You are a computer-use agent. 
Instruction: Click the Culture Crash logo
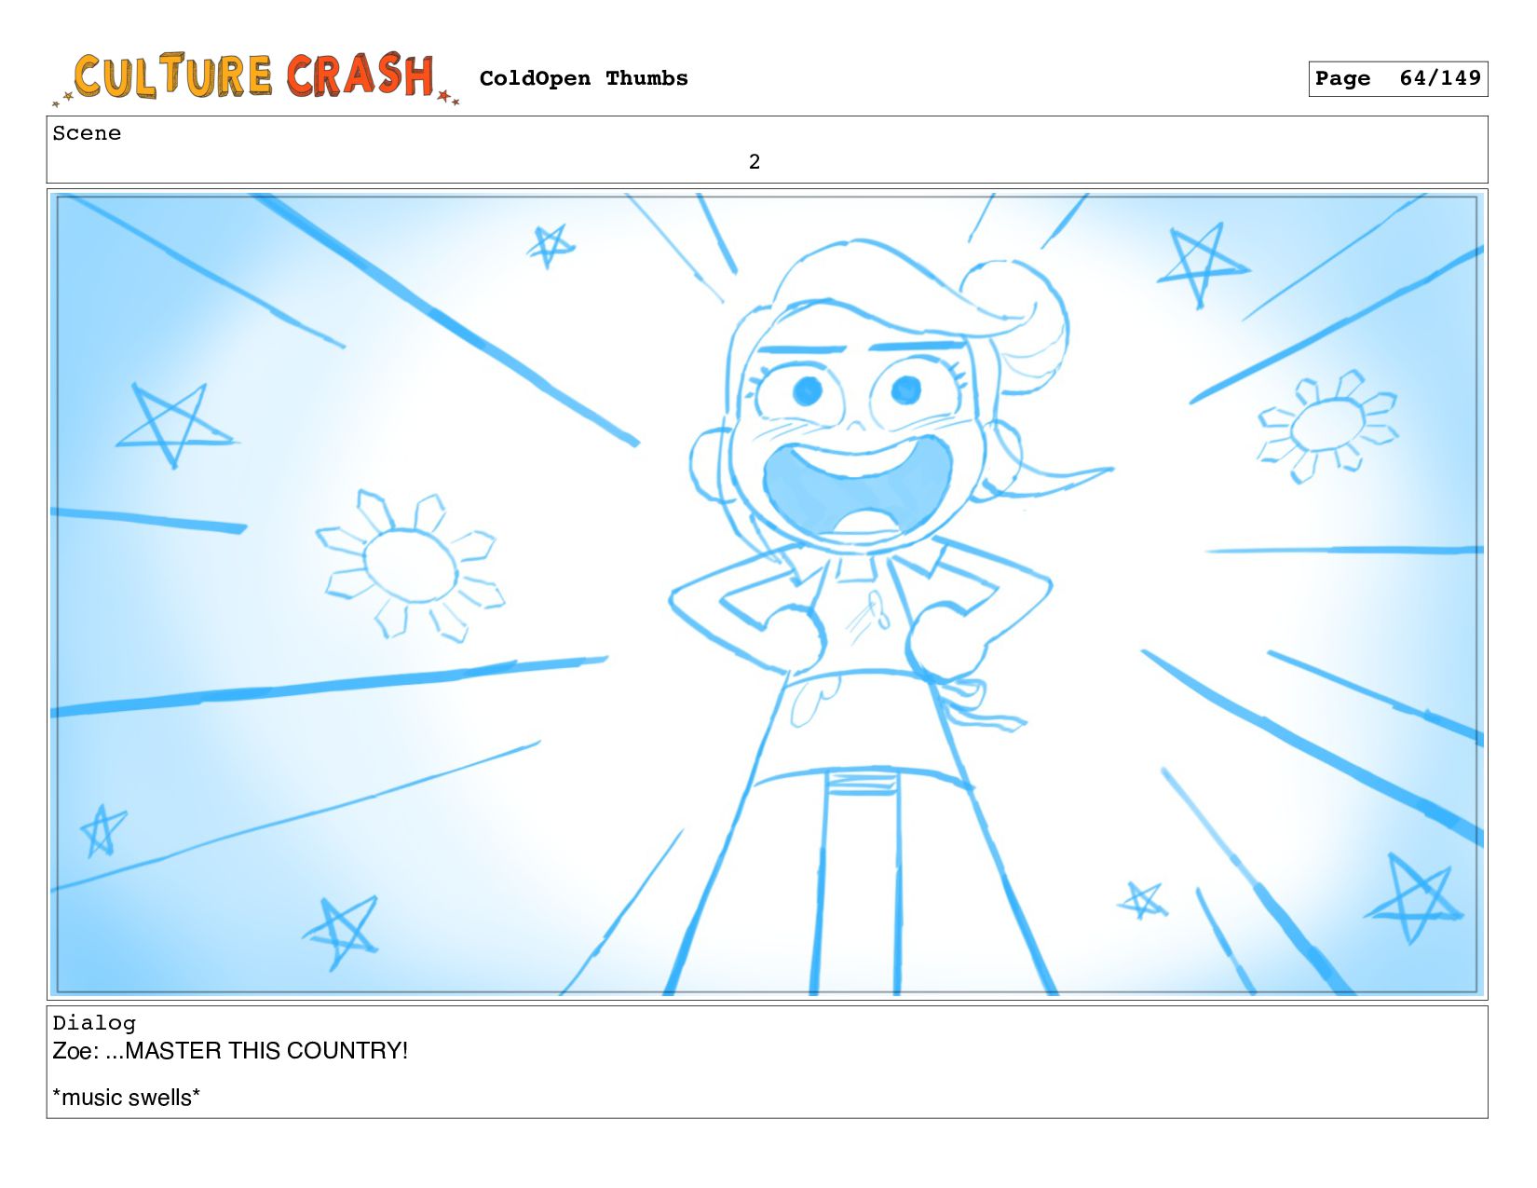point(256,77)
